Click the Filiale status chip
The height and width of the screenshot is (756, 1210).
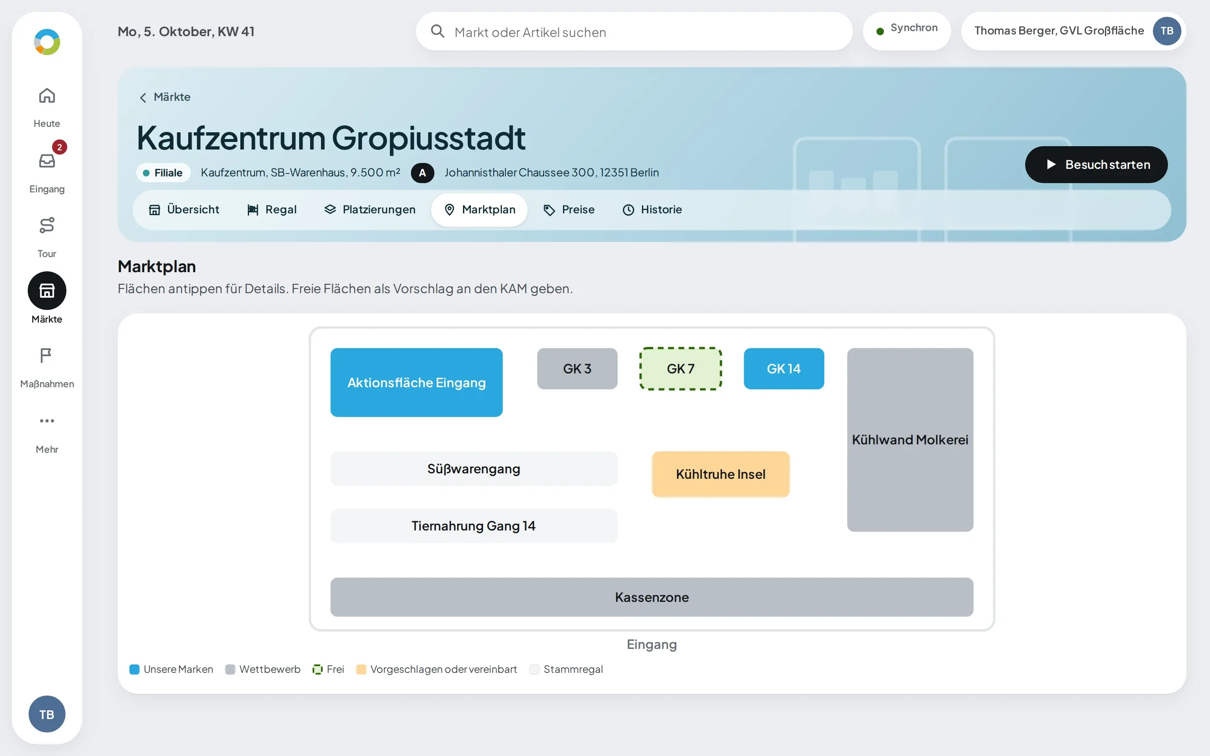pyautogui.click(x=163, y=173)
